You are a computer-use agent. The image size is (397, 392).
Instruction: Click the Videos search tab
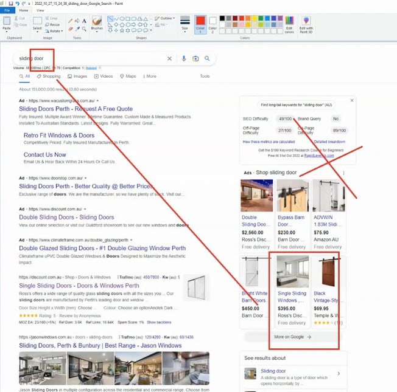104,77
